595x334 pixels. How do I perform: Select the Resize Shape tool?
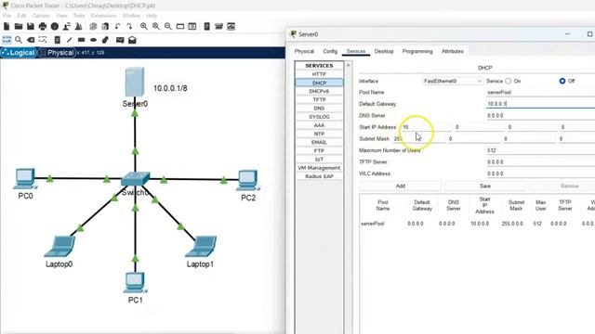43,40
